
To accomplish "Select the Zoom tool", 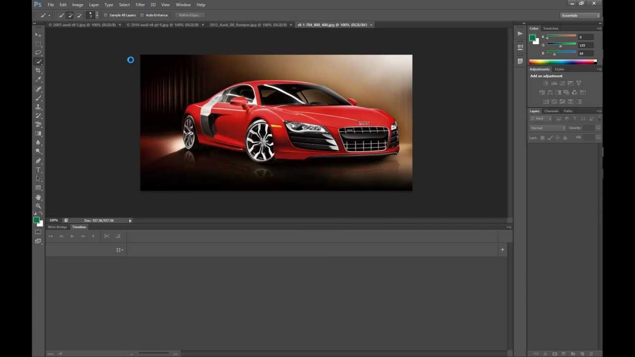I will click(x=38, y=206).
